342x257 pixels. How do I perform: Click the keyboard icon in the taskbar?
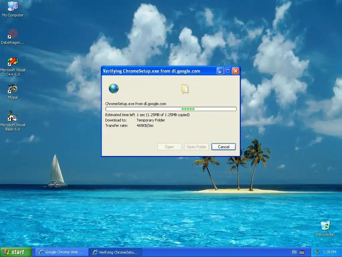(x=302, y=252)
